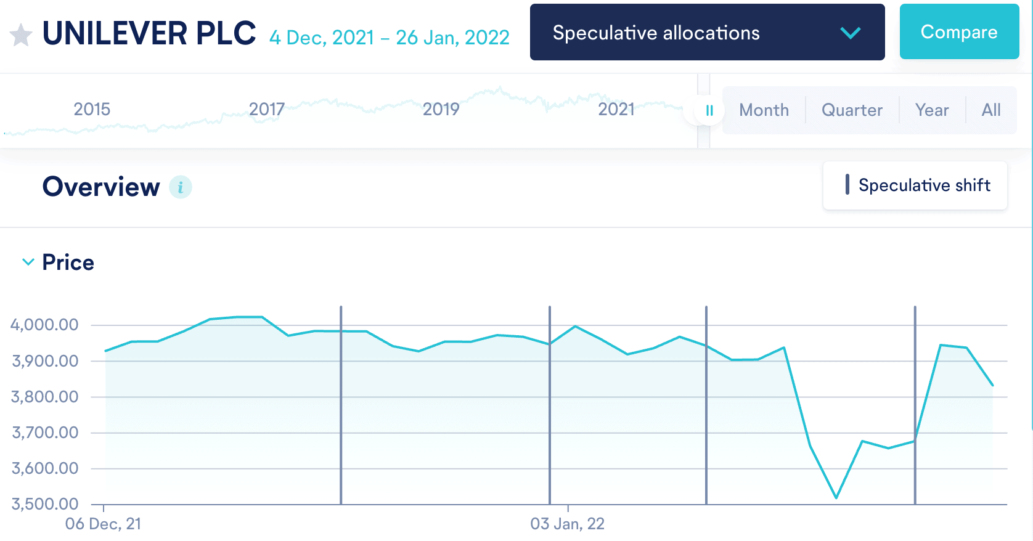Open the Overview info tooltip icon
Image resolution: width=1033 pixels, height=541 pixels.
(181, 187)
